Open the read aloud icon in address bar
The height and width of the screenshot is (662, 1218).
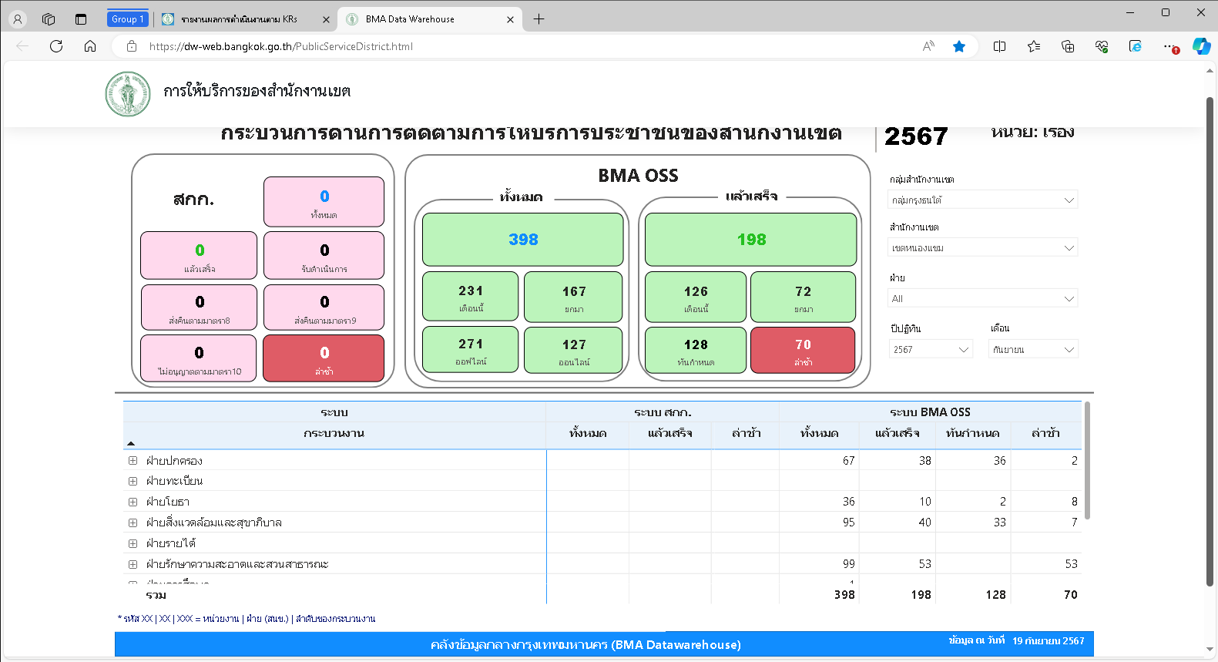coord(928,46)
